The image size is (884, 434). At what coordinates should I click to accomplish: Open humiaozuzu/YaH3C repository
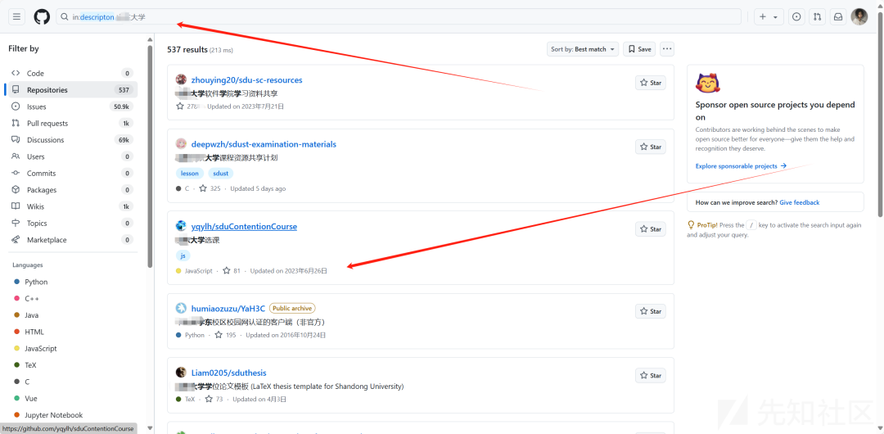point(228,308)
